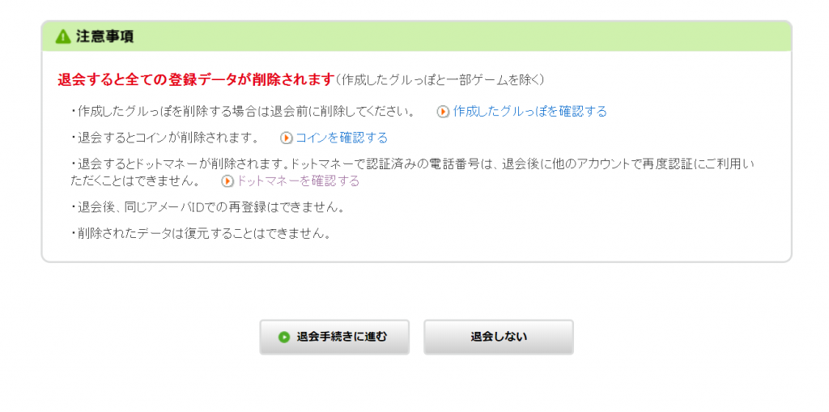Screen dimensions: 829x412
Task: Click bullet text about アメーバID re-registration
Action: click(208, 207)
